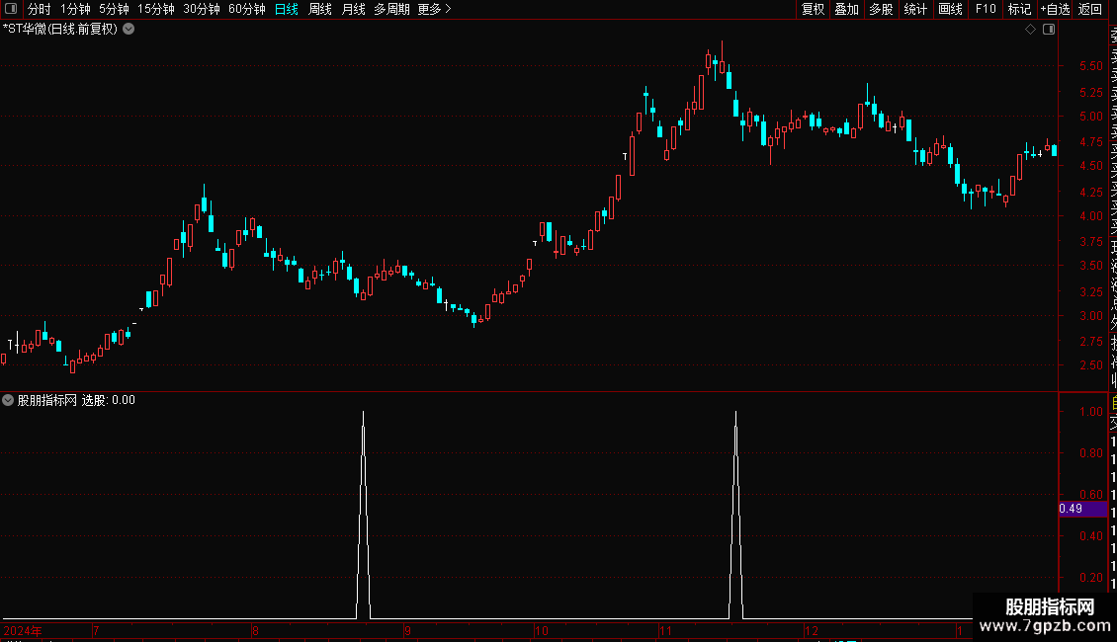This screenshot has width=1117, height=642.
Task: Select the 30分钟 period
Action: click(202, 9)
